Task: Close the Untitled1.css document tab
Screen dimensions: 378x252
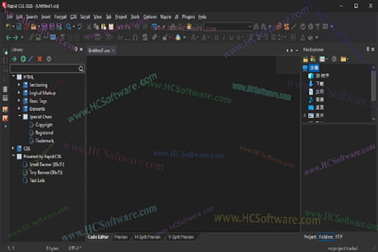Action: pos(113,50)
